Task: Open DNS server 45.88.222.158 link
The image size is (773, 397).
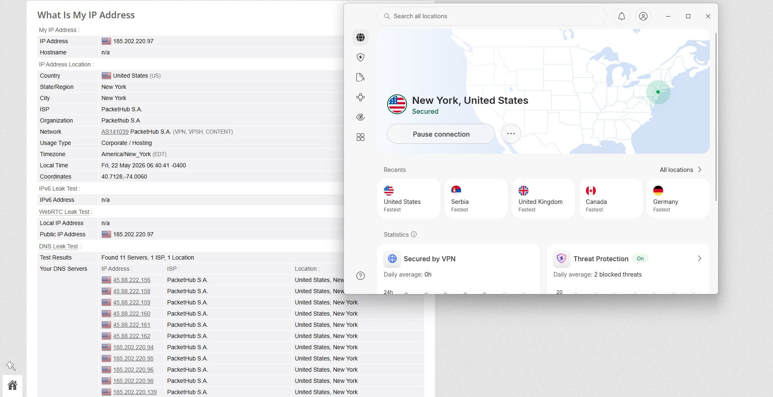Action: click(132, 291)
